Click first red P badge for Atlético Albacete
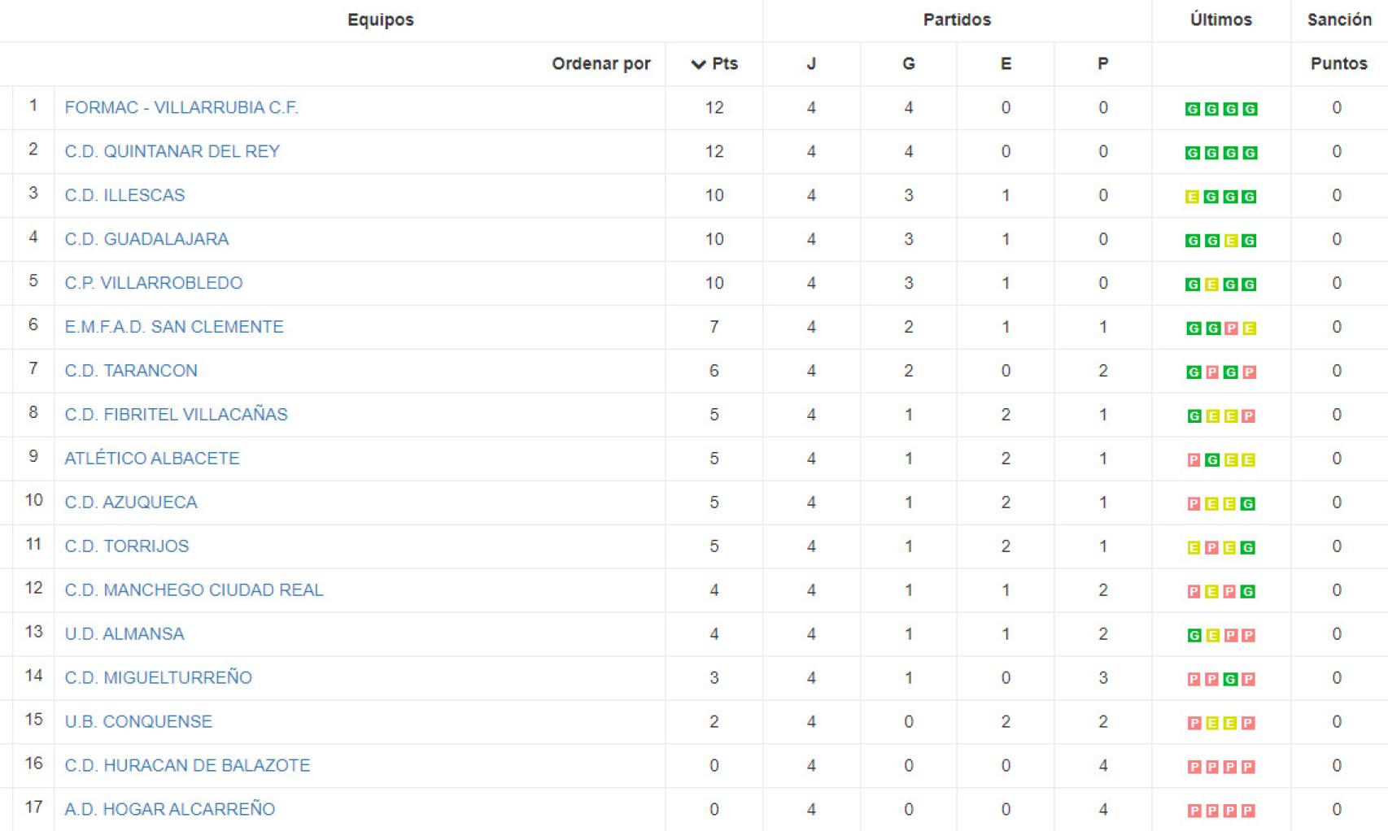The image size is (1388, 831). 1194,460
